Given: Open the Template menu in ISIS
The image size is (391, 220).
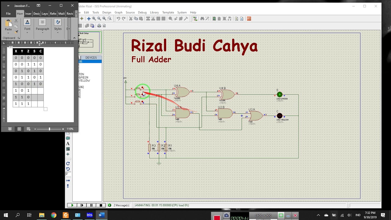Looking at the screenshot, I should click(168, 13).
